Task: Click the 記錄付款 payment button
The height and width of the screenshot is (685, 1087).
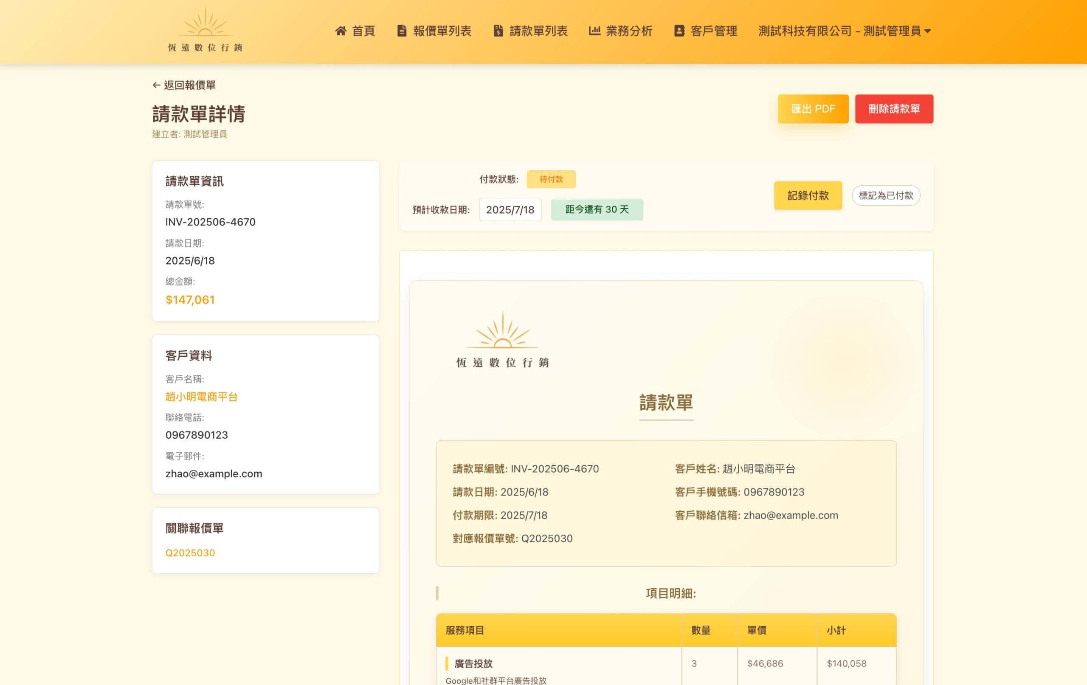Action: pyautogui.click(x=808, y=195)
